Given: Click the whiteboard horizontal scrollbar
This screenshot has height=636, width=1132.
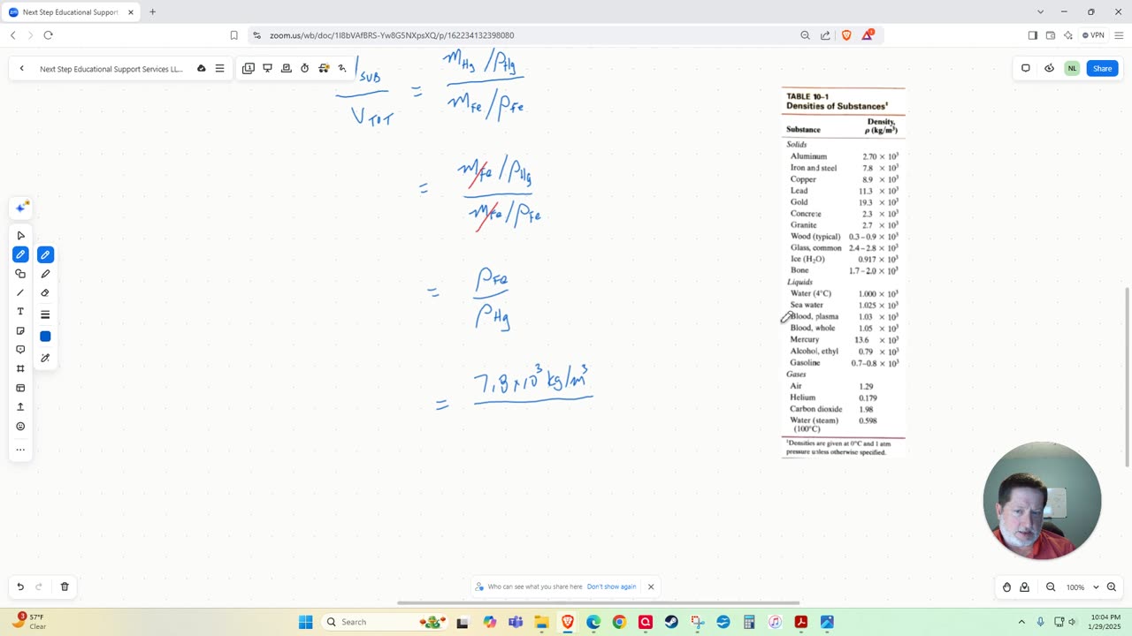Looking at the screenshot, I should point(598,603).
